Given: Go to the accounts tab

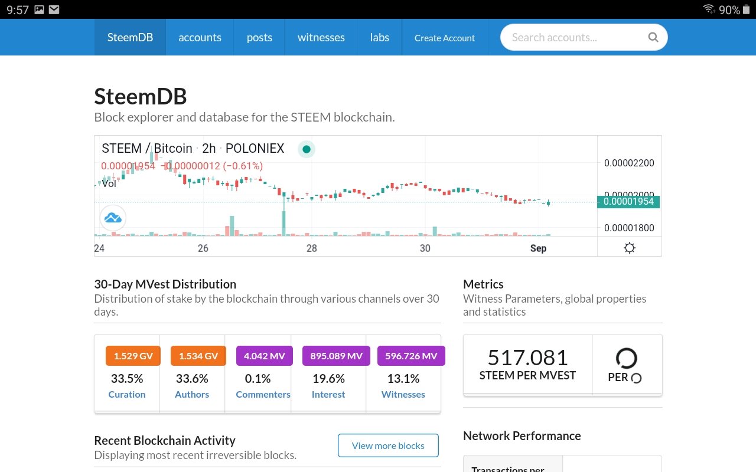Looking at the screenshot, I should pyautogui.click(x=200, y=37).
